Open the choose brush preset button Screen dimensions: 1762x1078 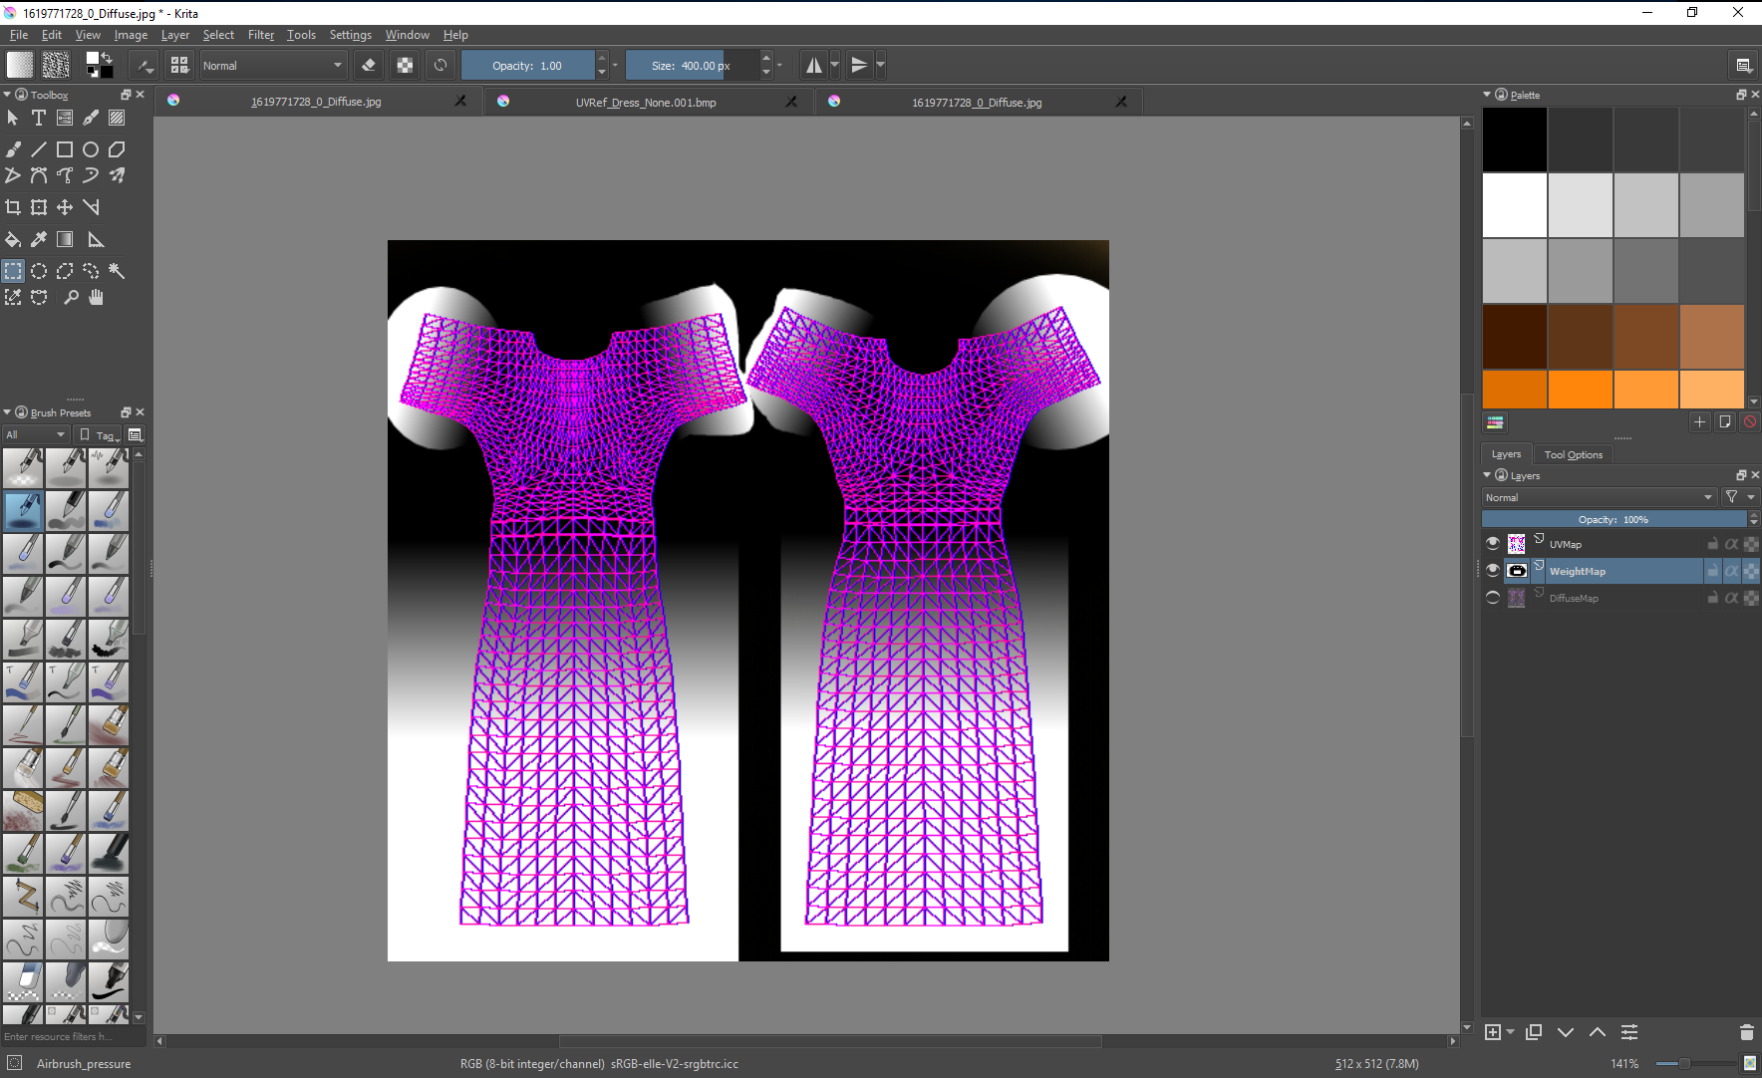pos(179,66)
